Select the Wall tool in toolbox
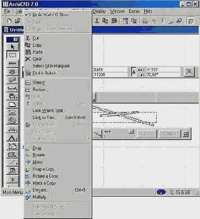 (x=12, y=64)
